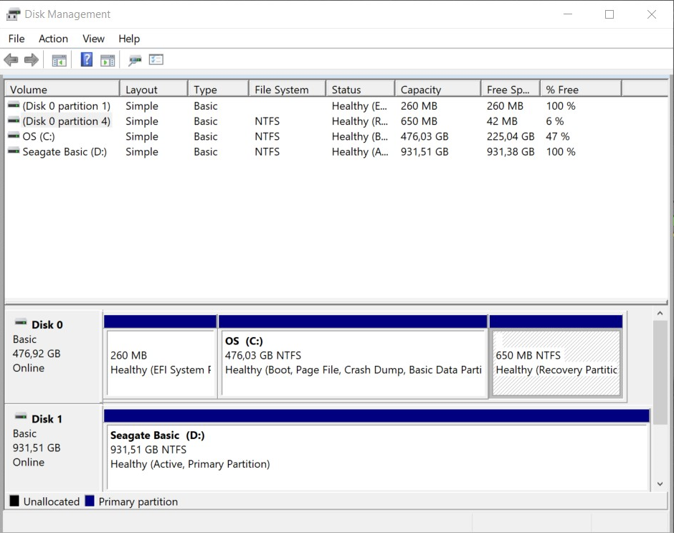The height and width of the screenshot is (533, 674).
Task: Sort by Volume column header
Action: 62,89
